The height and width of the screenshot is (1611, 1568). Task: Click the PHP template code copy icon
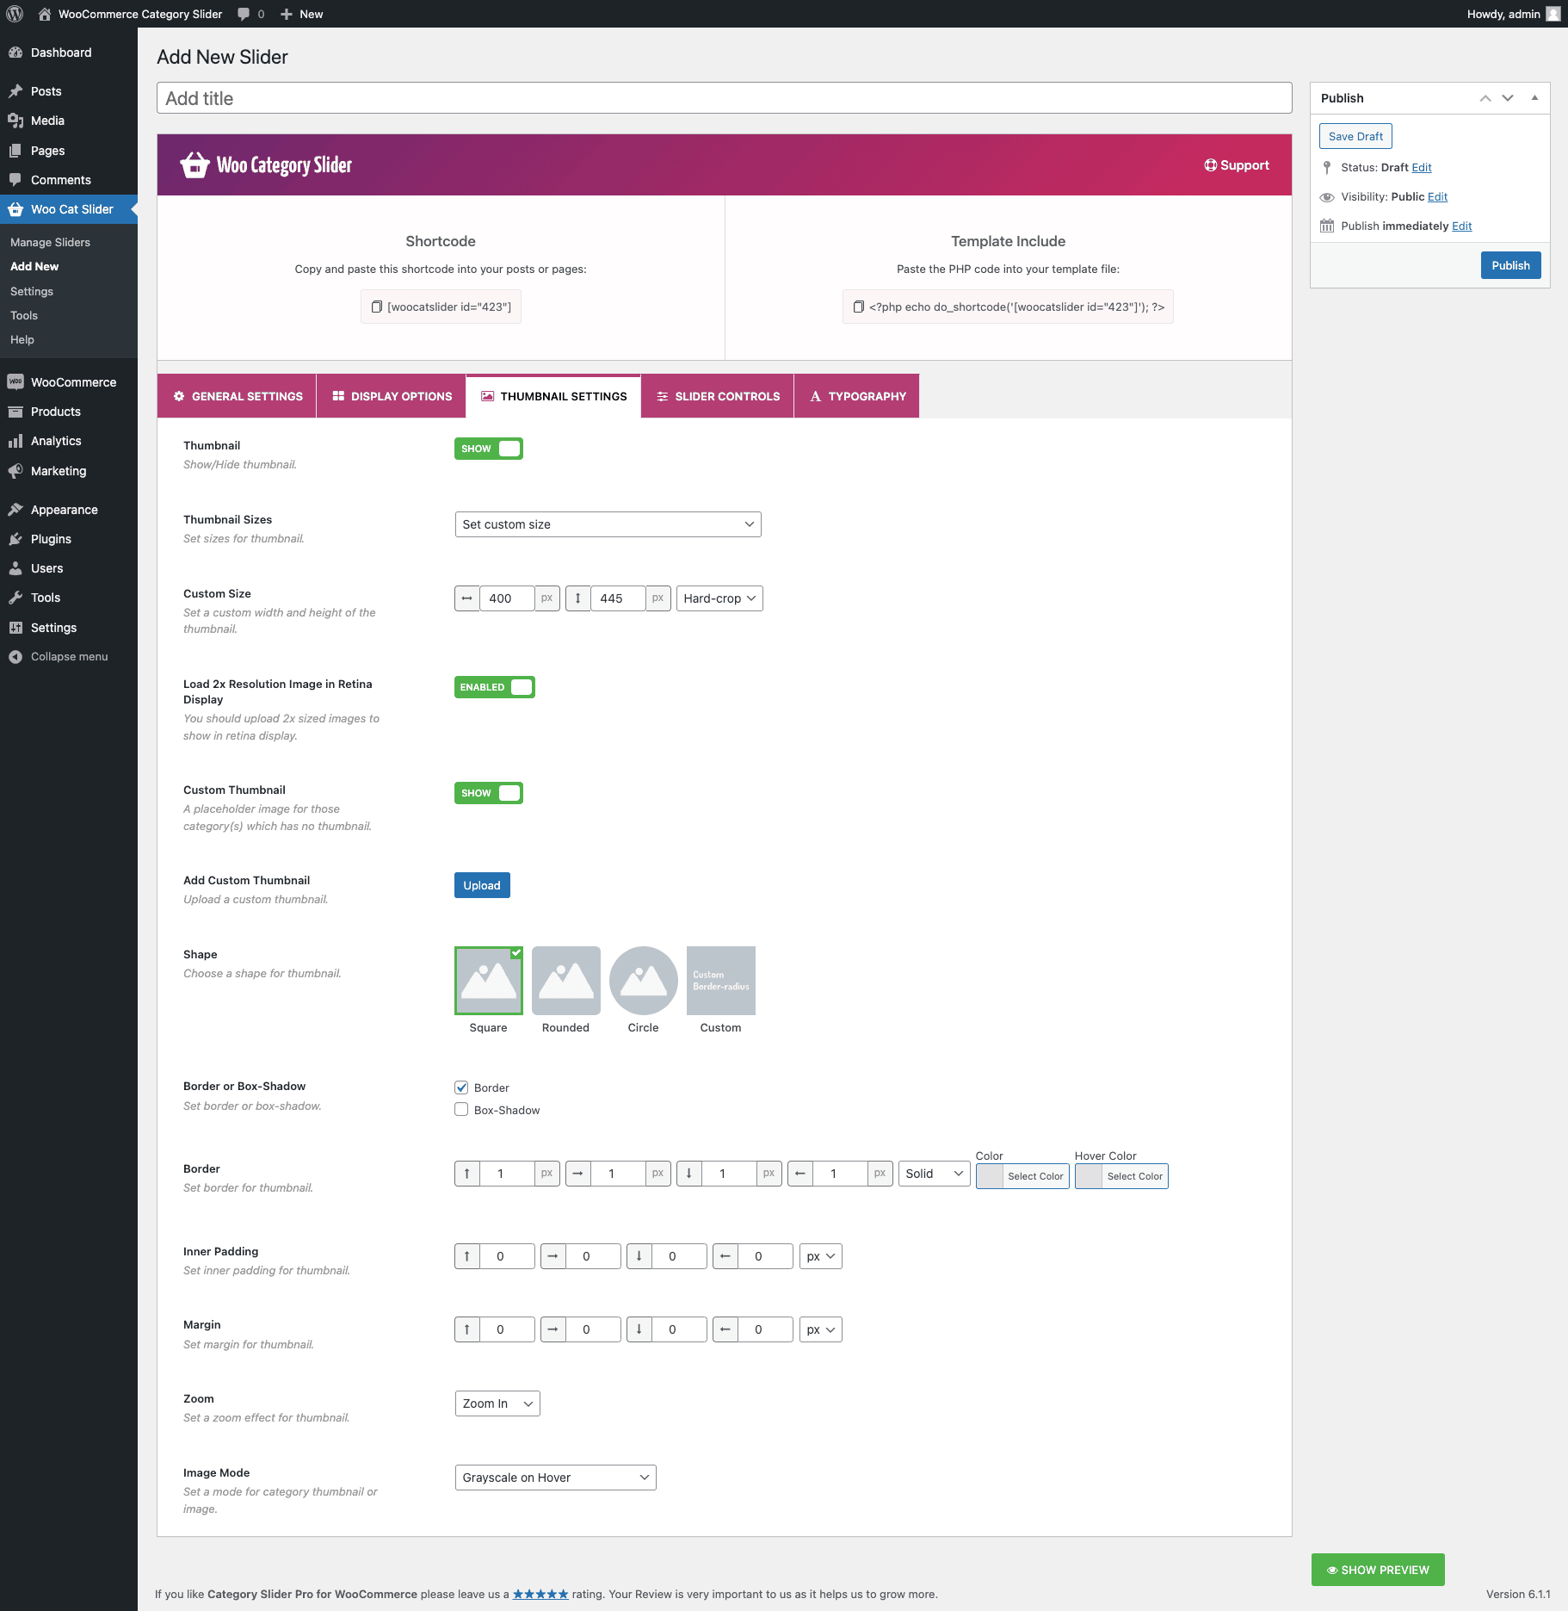pos(858,307)
